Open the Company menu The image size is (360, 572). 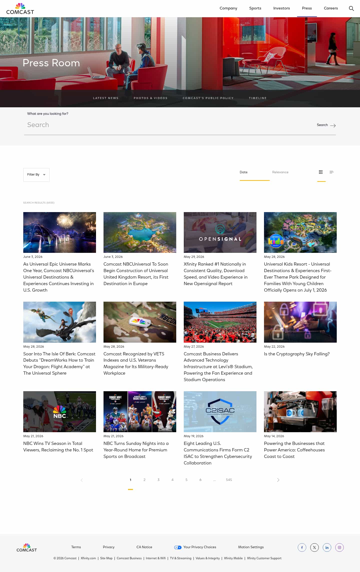(228, 8)
